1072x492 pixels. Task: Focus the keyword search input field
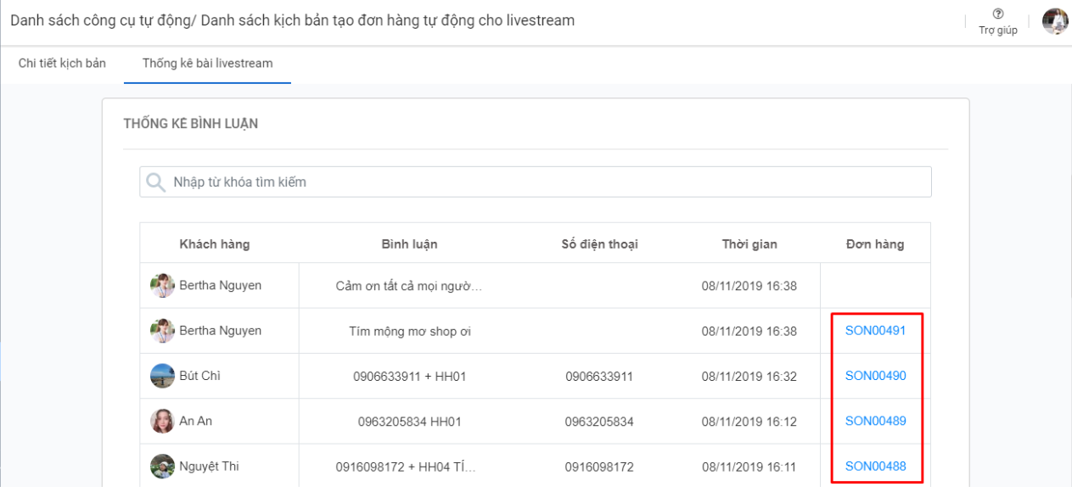pyautogui.click(x=543, y=182)
